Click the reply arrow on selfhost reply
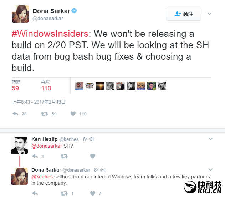This screenshot has width=225, height=197. click(35, 193)
